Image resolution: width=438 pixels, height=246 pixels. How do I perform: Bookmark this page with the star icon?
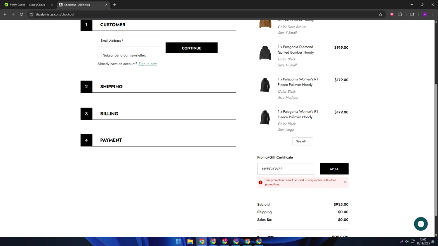(x=380, y=14)
